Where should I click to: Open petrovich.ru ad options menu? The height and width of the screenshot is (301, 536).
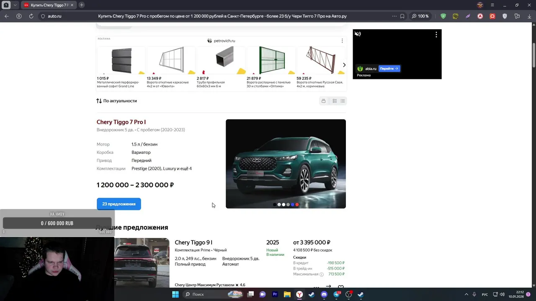click(x=342, y=41)
